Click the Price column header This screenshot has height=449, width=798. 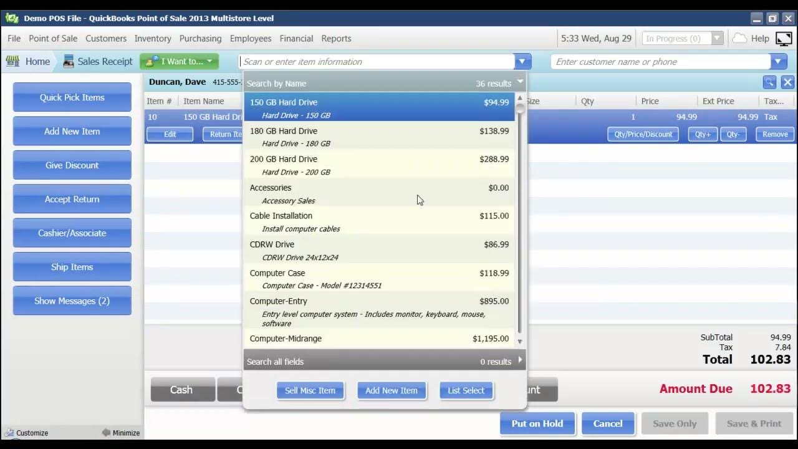650,101
